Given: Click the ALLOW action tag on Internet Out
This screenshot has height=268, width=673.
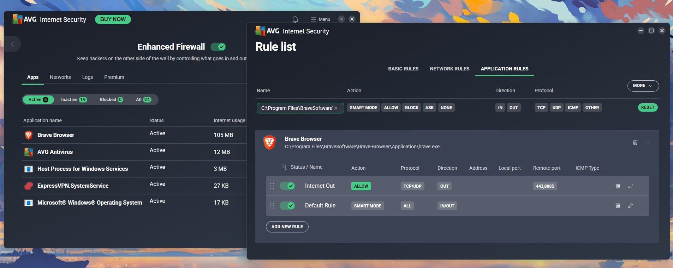Looking at the screenshot, I should tap(361, 186).
